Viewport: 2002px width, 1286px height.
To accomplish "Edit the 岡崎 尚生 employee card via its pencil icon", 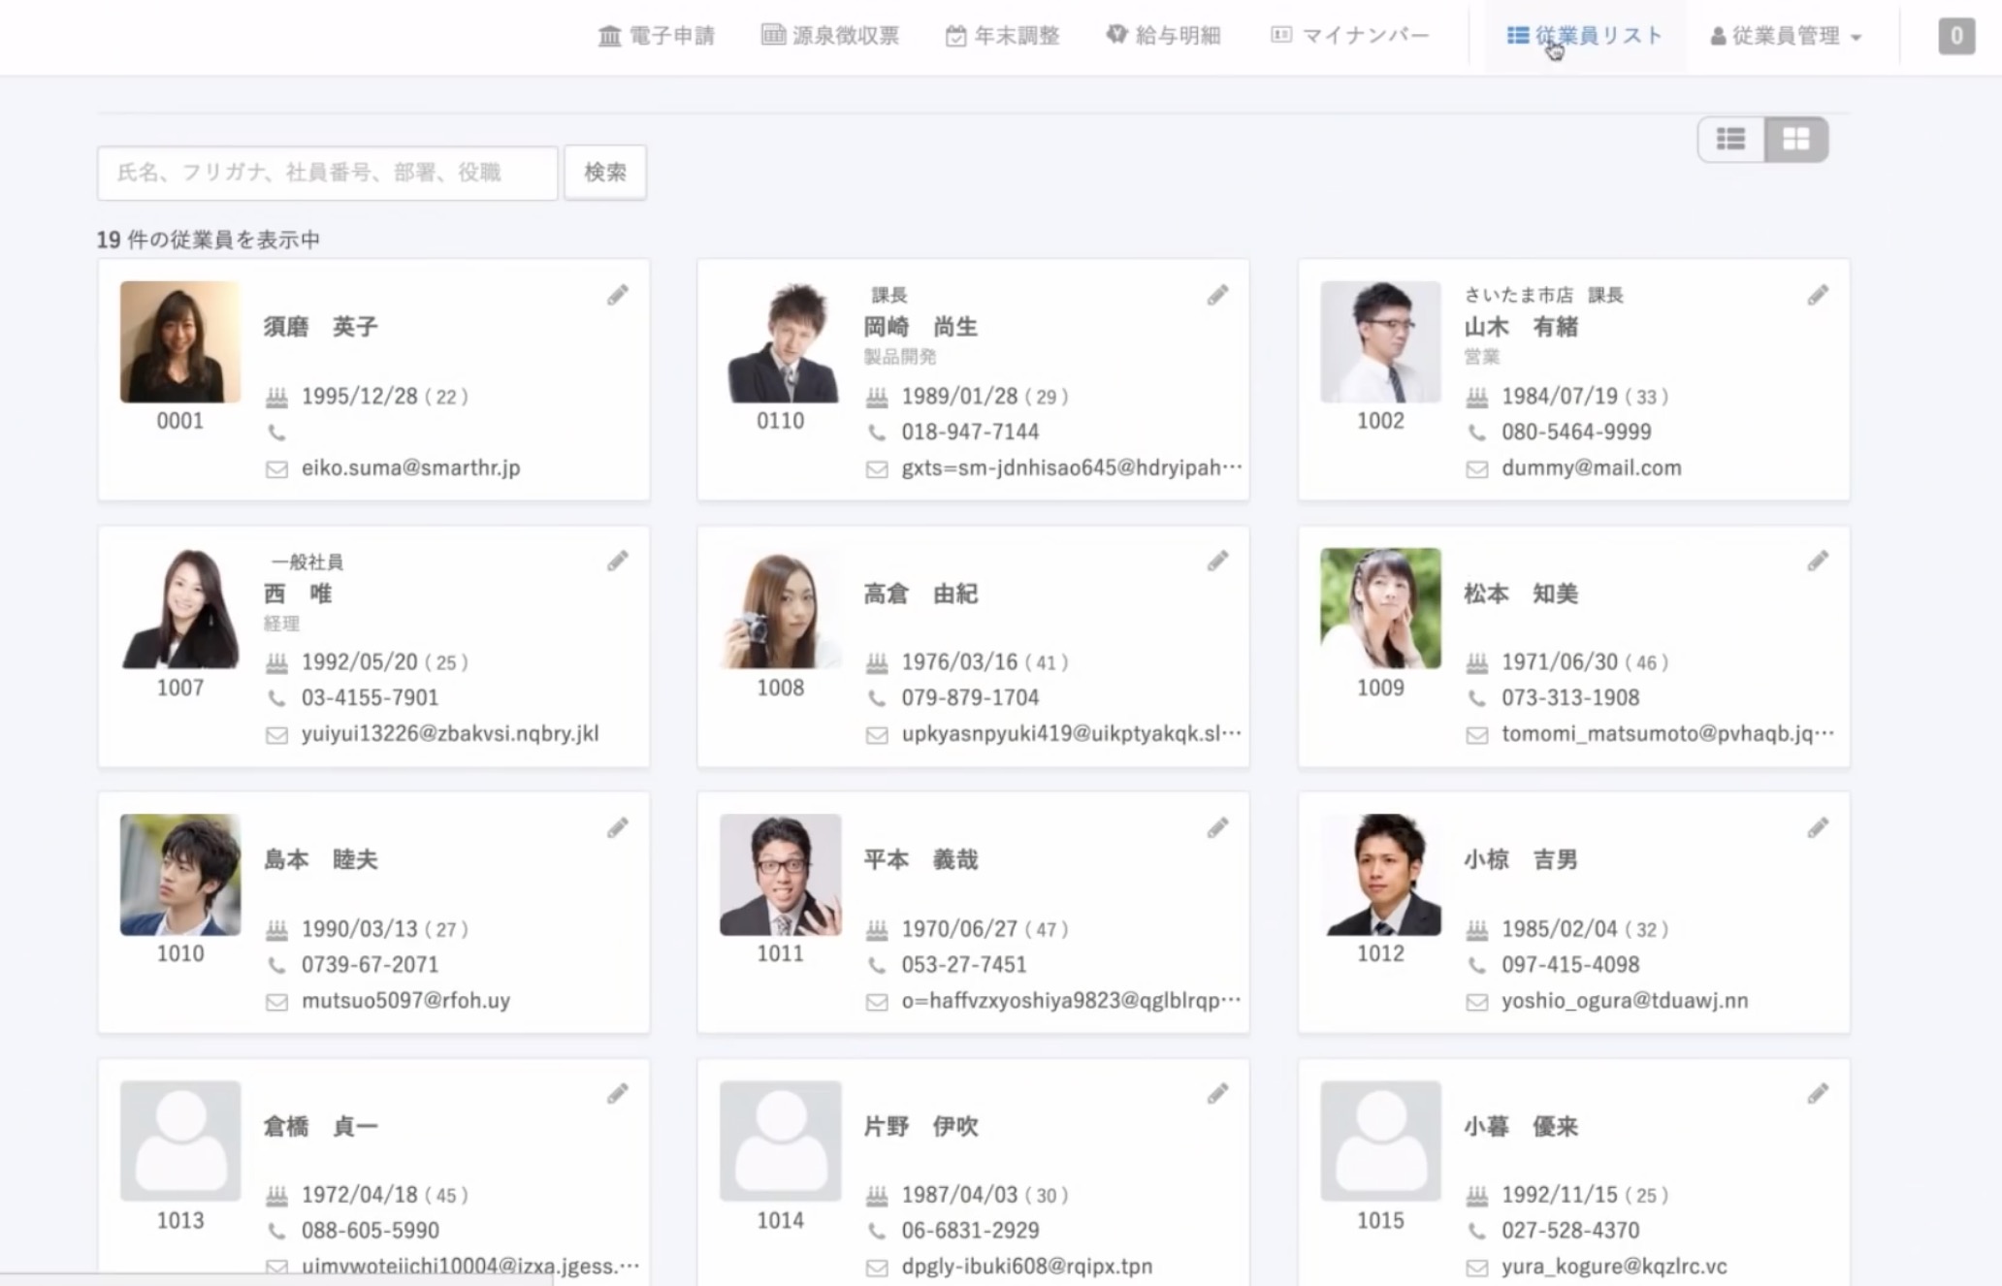I will pos(1217,295).
